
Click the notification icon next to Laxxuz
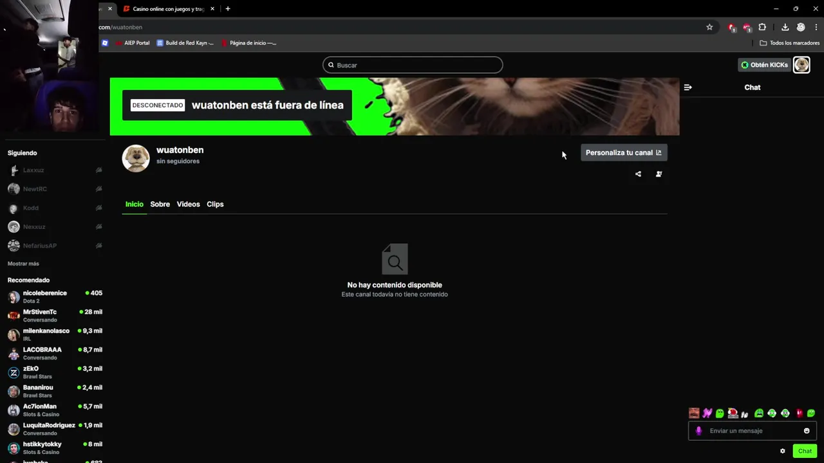pyautogui.click(x=98, y=170)
